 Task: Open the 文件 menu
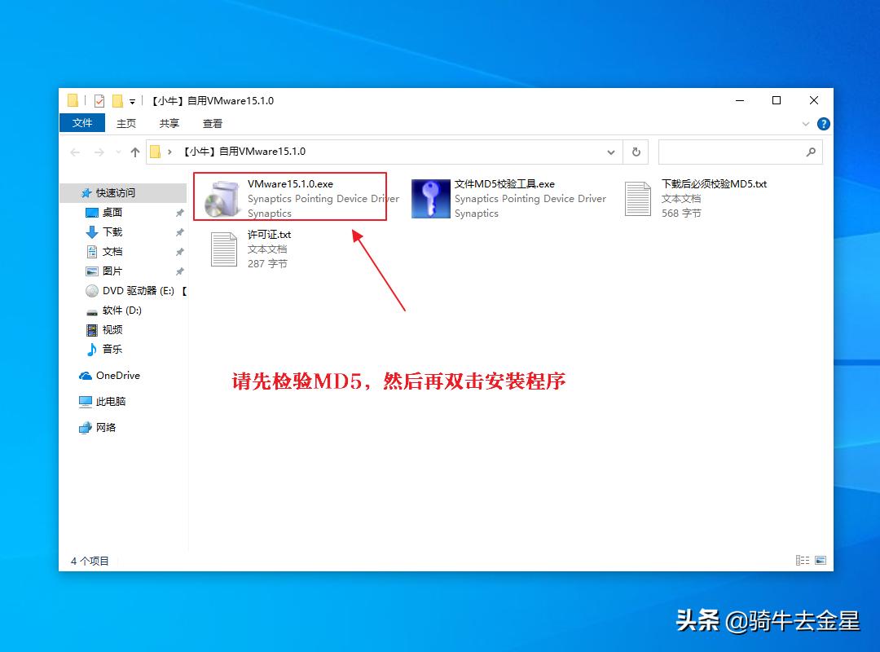81,123
